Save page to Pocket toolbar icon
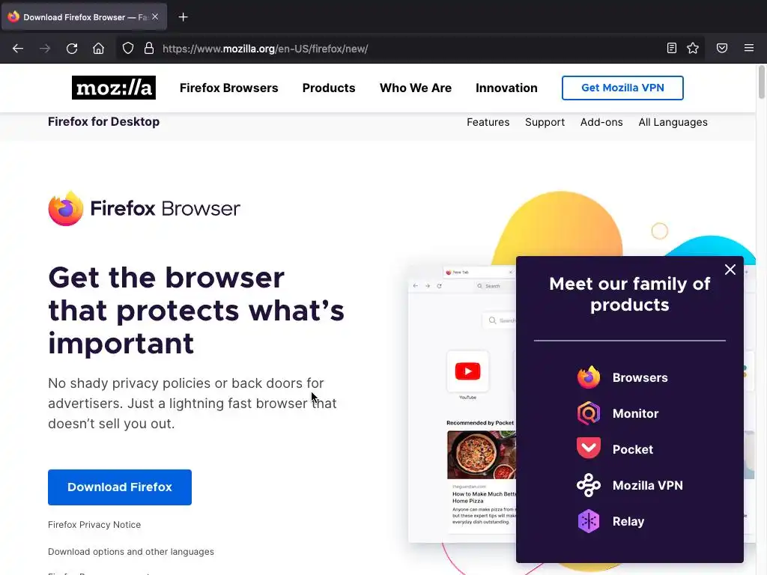Image resolution: width=767 pixels, height=575 pixels. pyautogui.click(x=722, y=48)
